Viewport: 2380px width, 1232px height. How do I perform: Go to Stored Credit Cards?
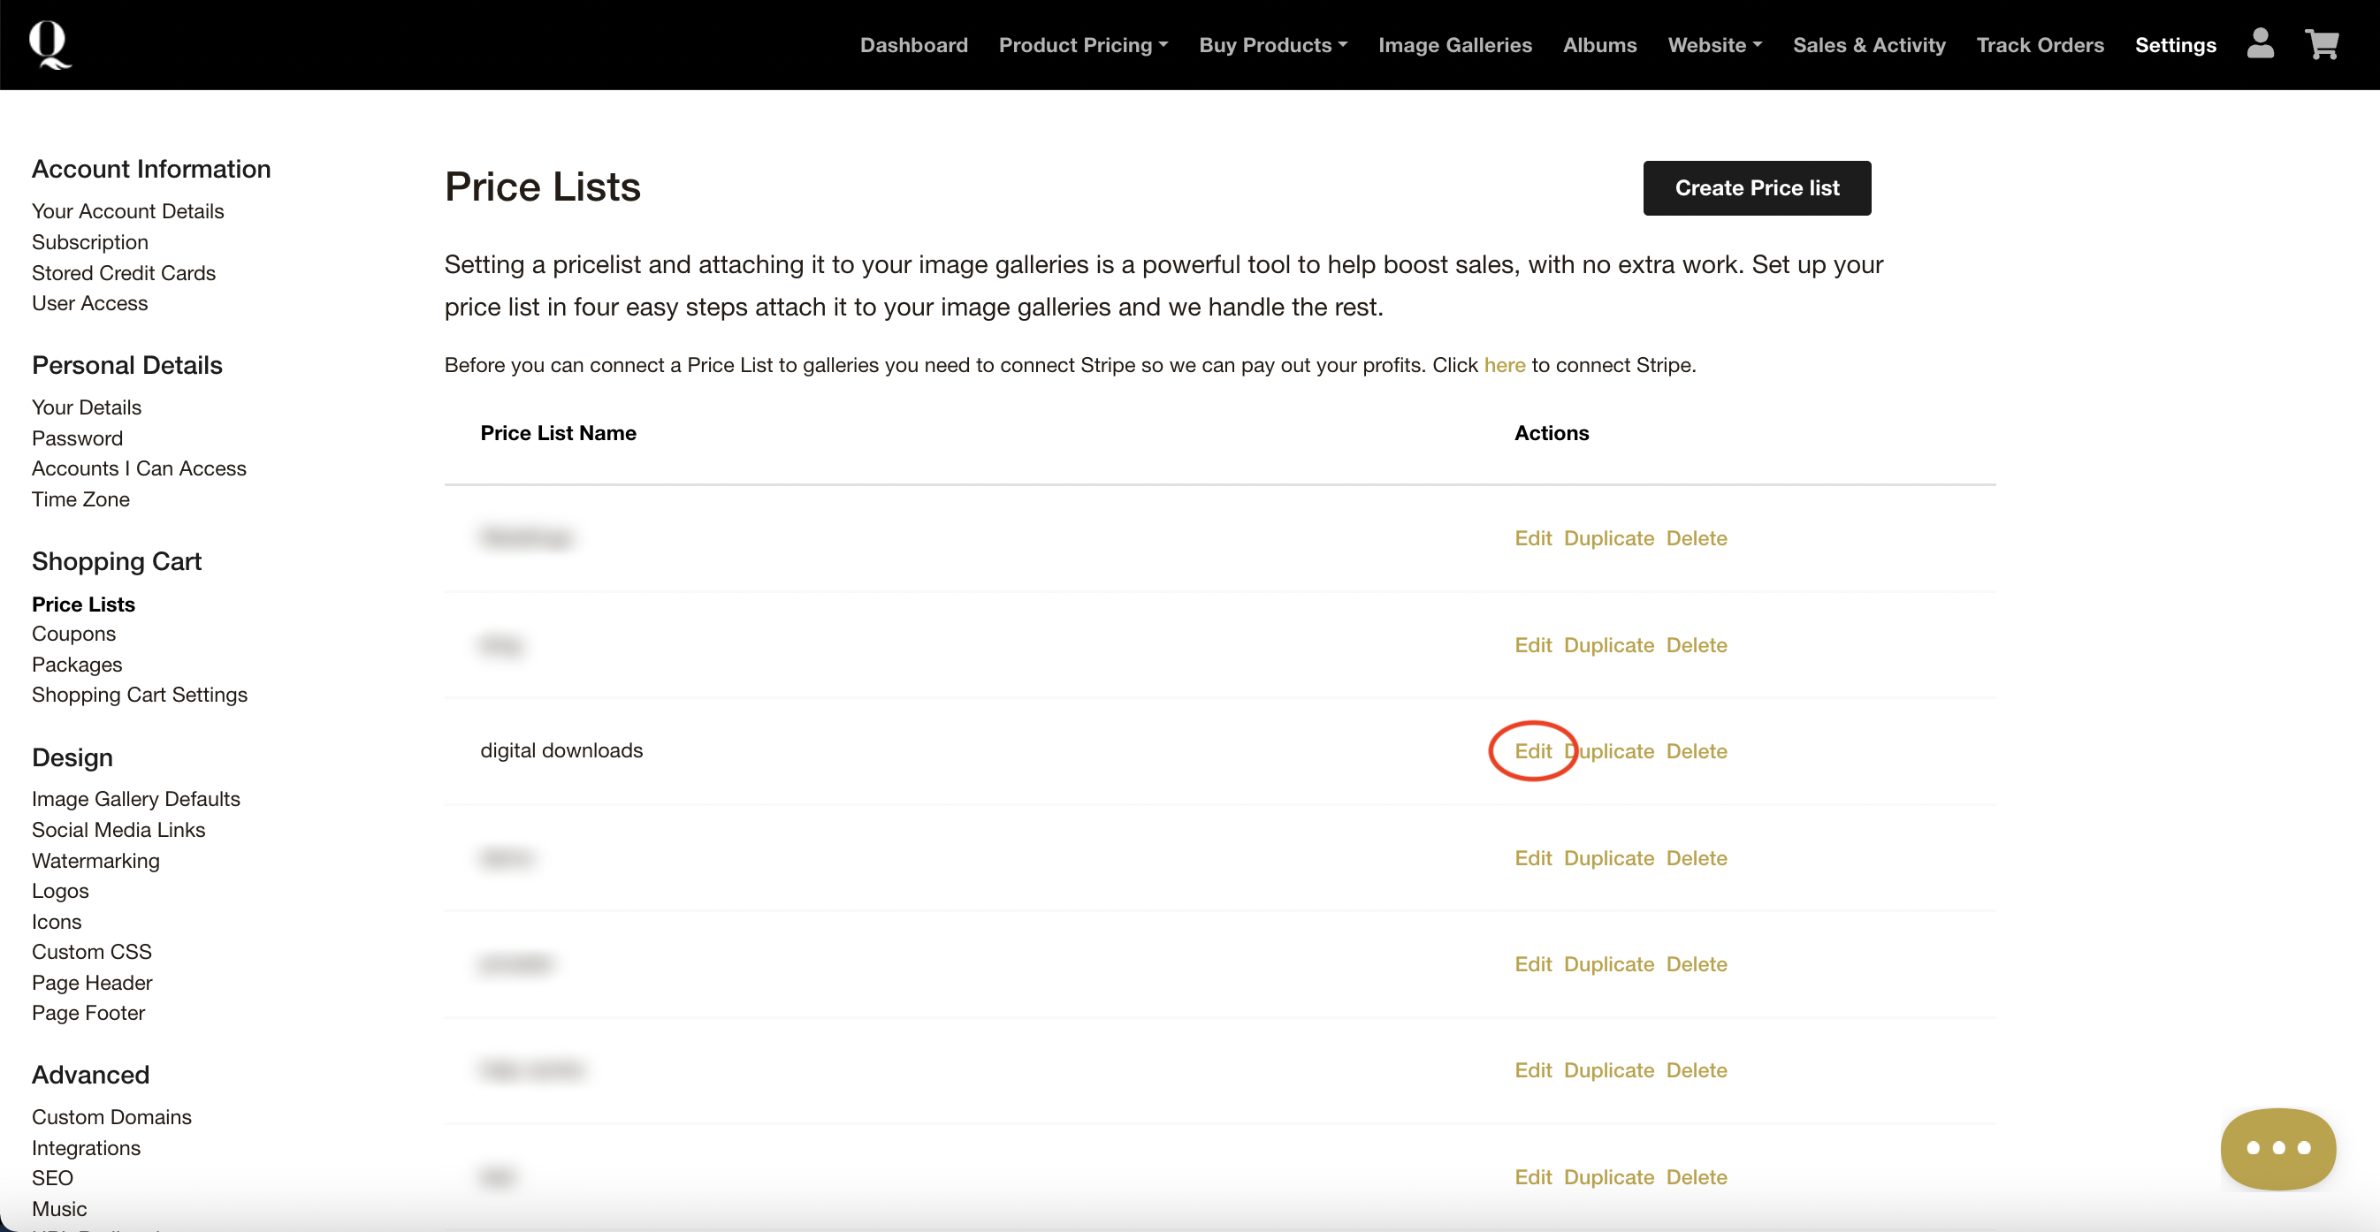(123, 272)
